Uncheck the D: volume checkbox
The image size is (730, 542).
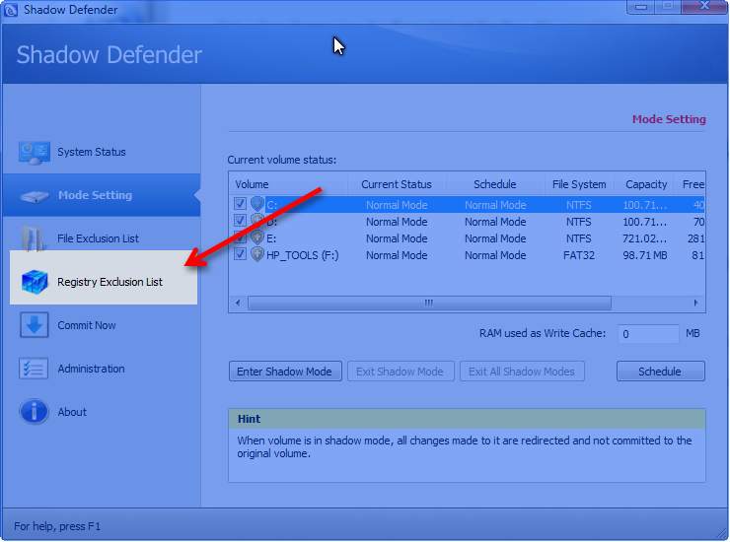point(241,221)
